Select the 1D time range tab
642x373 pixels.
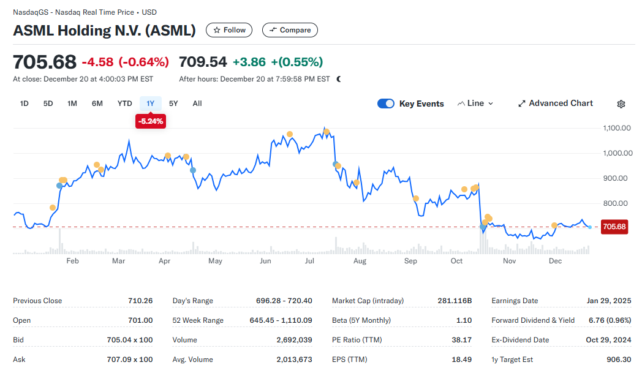pos(24,104)
